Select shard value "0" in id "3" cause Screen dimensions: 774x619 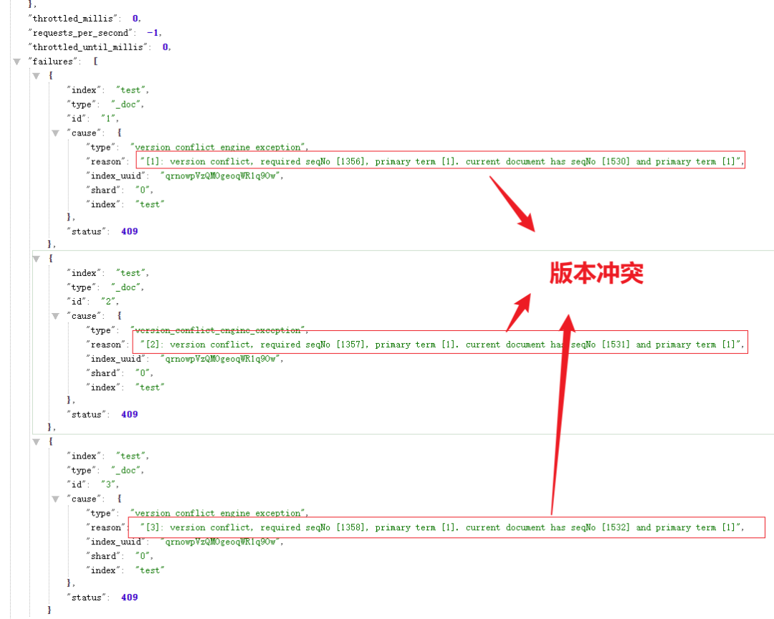(143, 556)
